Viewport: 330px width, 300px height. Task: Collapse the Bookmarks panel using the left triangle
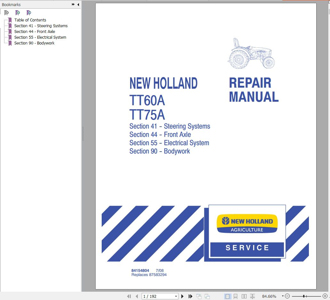78,4
